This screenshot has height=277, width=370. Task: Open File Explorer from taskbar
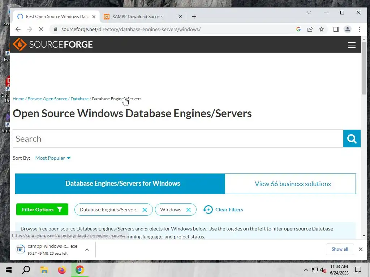[44, 270]
